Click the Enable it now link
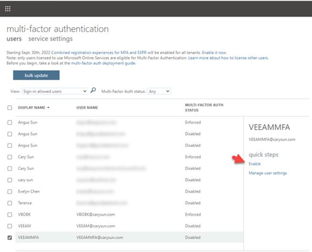This screenshot has width=312, height=252. click(x=214, y=52)
